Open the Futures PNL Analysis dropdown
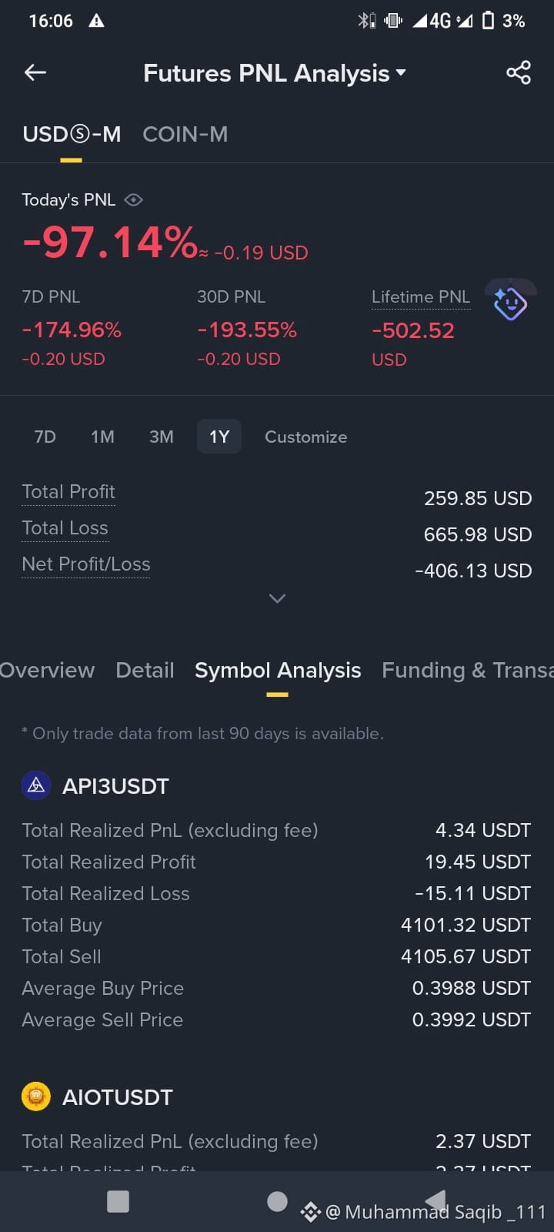Image resolution: width=554 pixels, height=1232 pixels. (274, 73)
